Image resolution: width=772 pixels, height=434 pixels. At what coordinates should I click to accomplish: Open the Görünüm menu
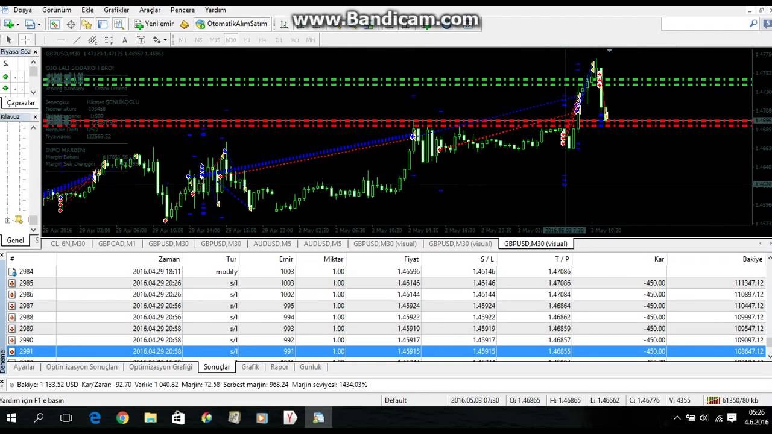pyautogui.click(x=57, y=10)
